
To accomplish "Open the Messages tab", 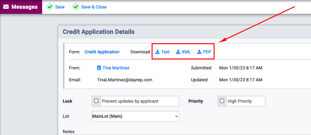I will (x=21, y=7).
